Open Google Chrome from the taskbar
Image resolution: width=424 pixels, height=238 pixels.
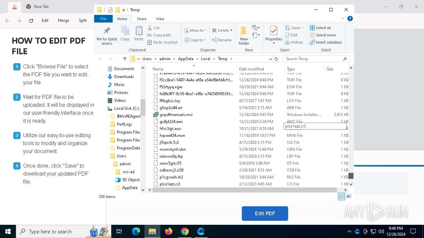coord(185,231)
